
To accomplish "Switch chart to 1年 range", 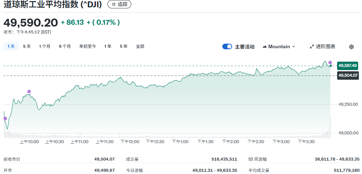I will coord(108,46).
